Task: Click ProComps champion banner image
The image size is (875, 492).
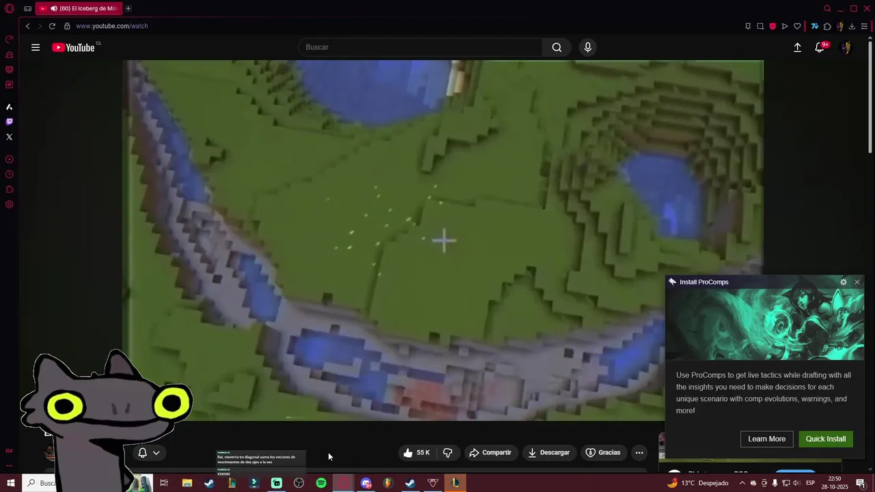Action: (764, 325)
